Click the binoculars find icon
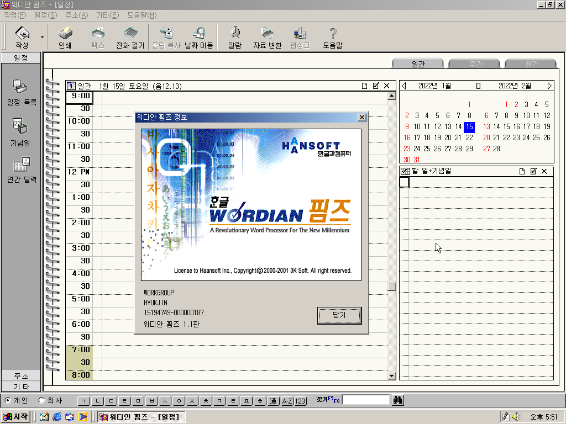The image size is (566, 424). tap(398, 400)
